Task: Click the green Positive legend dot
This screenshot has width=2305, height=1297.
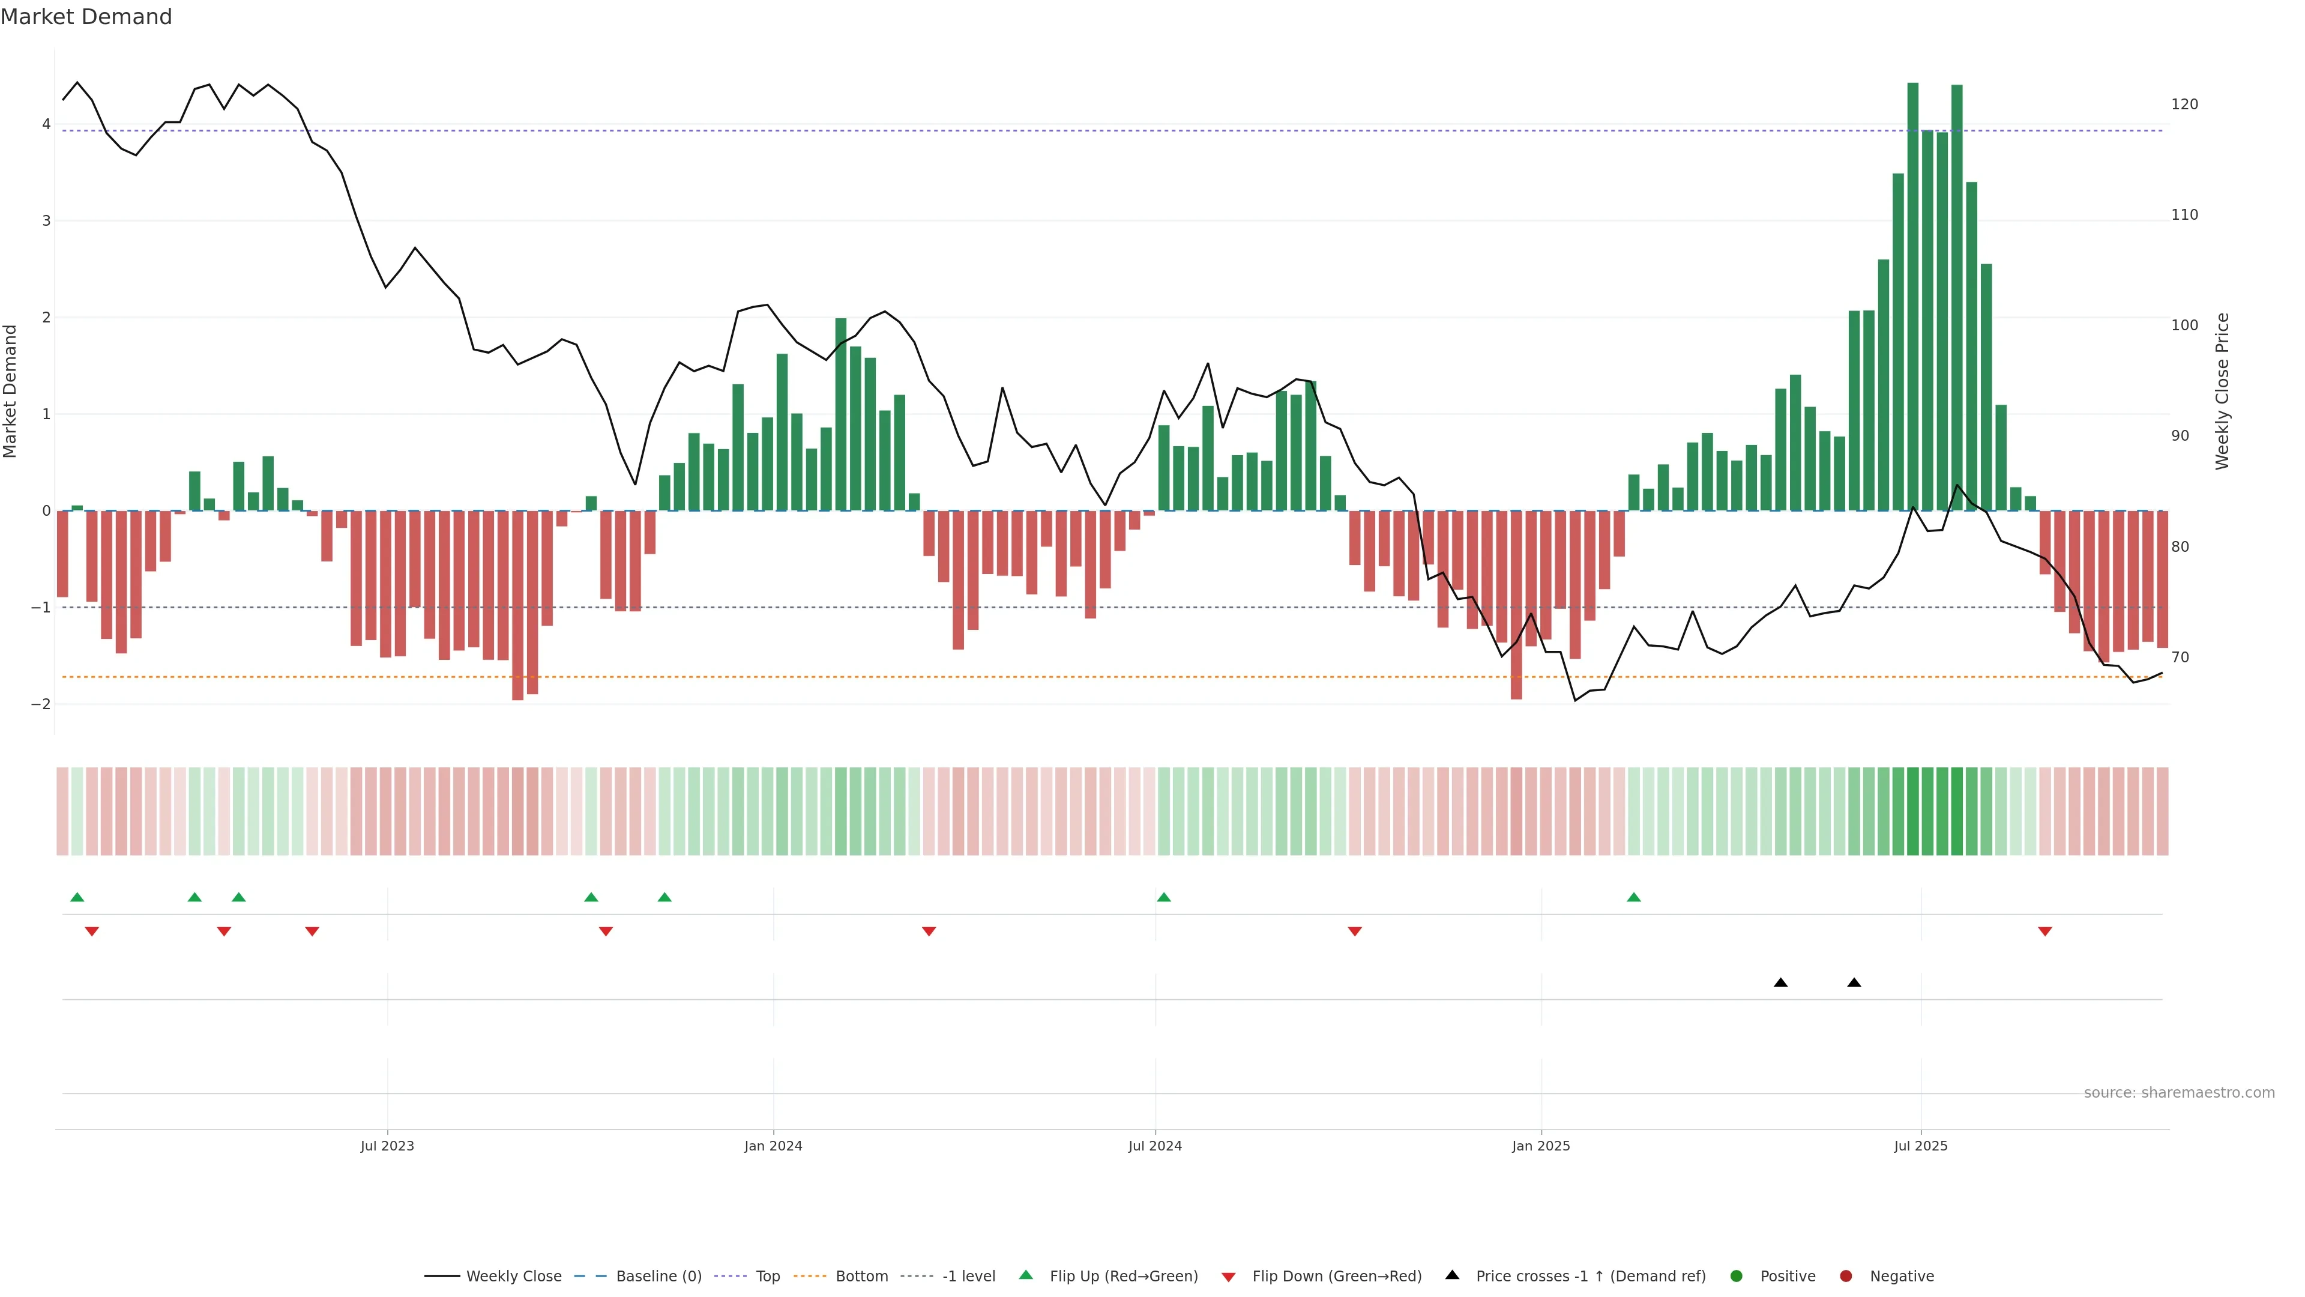Action: pos(1737,1277)
